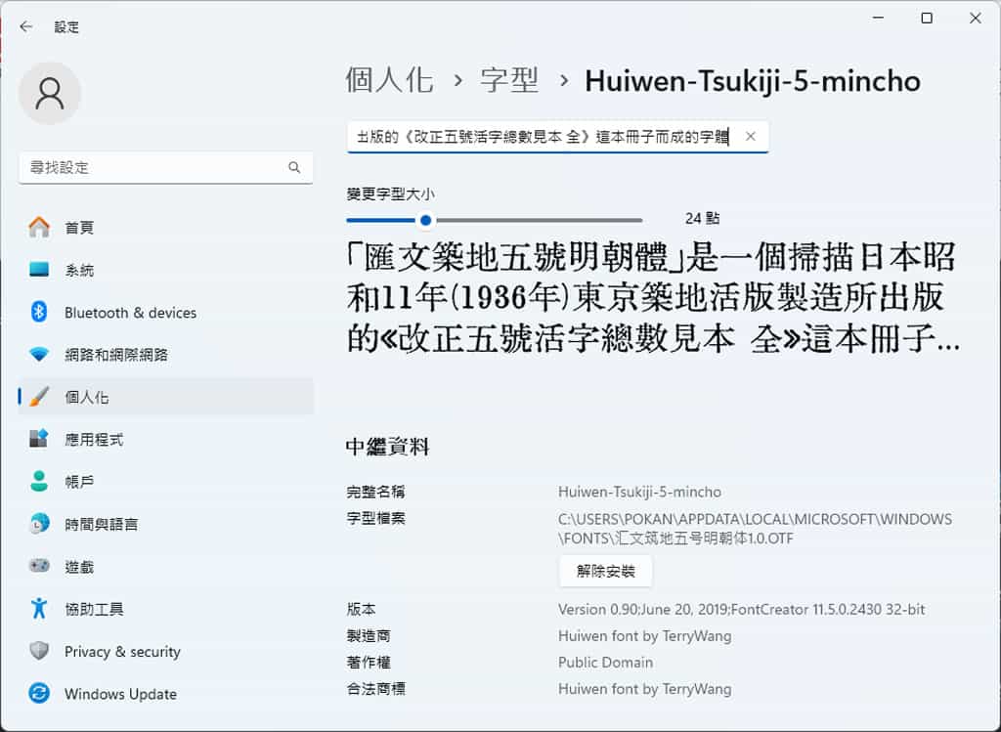The width and height of the screenshot is (1001, 732).
Task: Click the 尋找設定 search field
Action: (x=166, y=167)
